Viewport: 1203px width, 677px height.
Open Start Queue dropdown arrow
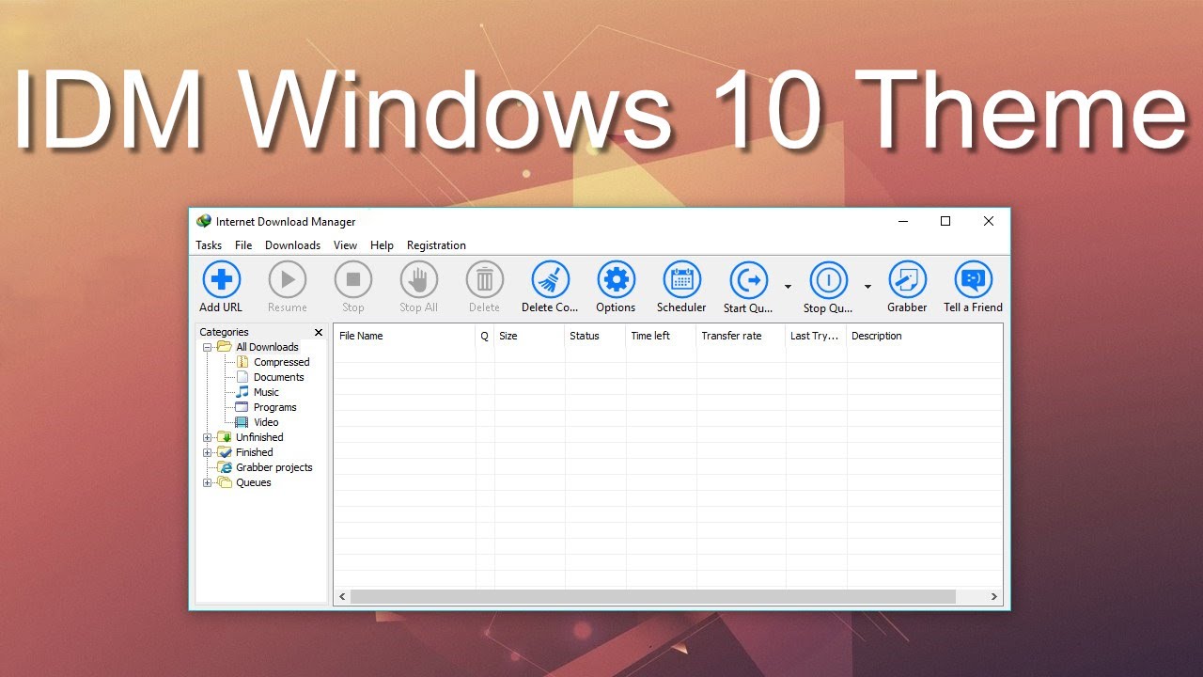tap(788, 287)
